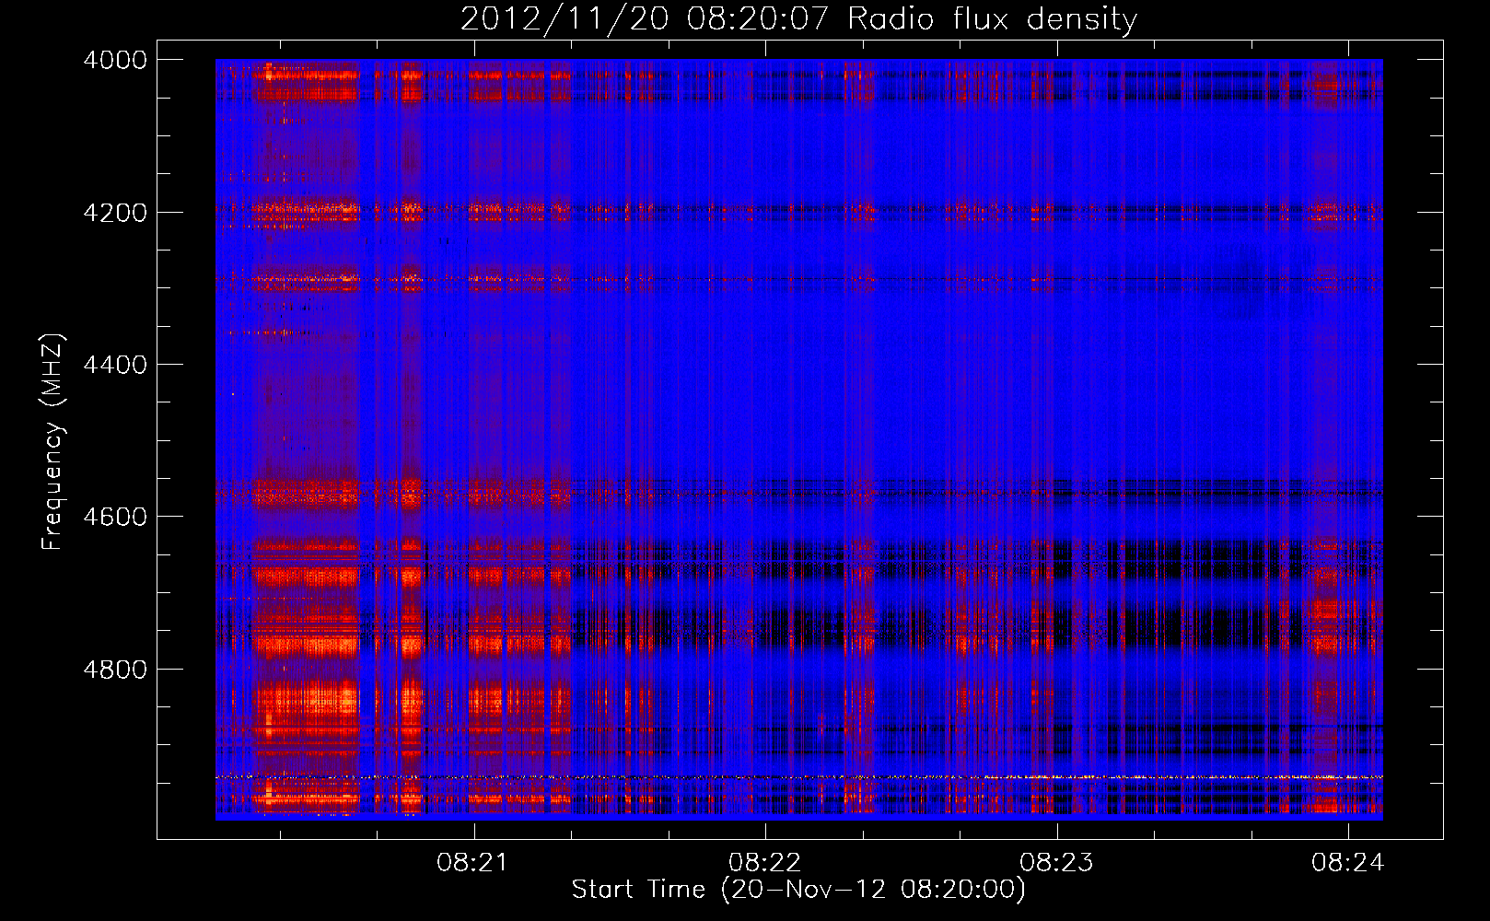
Task: Click the "Start Time (20-Nov-12 08:20:00)" axis label
Action: tap(798, 890)
